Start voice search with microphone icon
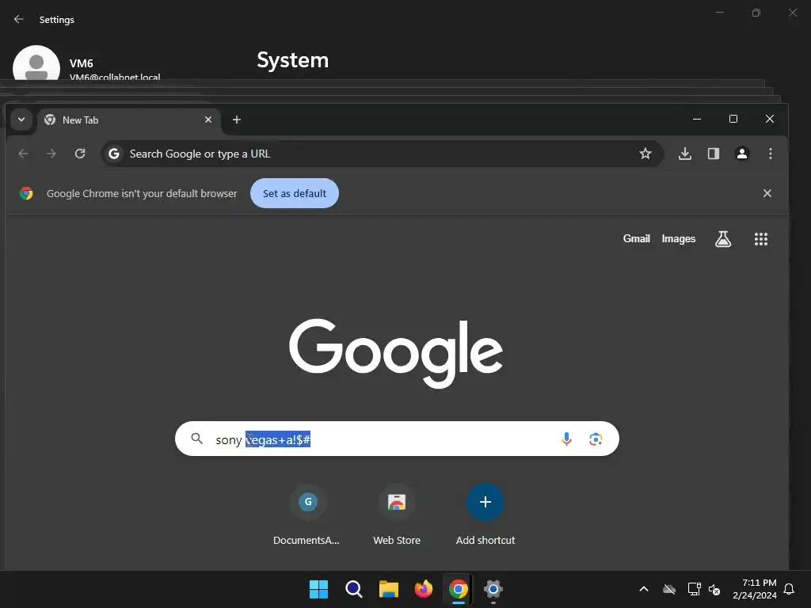 (566, 439)
